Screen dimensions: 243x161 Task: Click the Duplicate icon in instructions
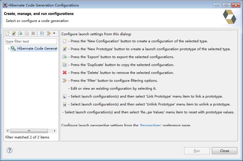tap(64, 65)
